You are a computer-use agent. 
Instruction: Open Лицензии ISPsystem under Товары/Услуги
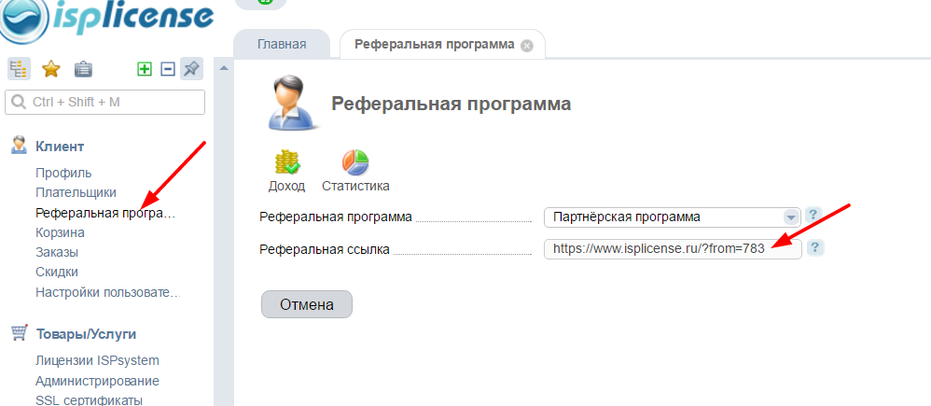coord(97,360)
